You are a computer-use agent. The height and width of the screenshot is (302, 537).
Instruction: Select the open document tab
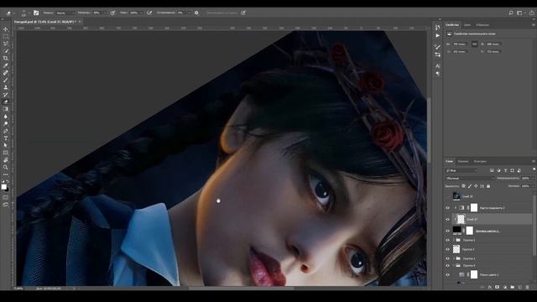pos(46,22)
